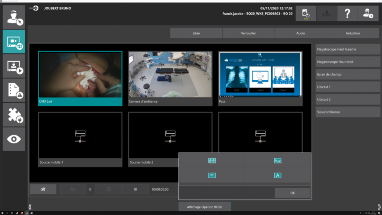Open the patient selection icon in sidebar
This screenshot has height=215, width=382.
[14, 17]
